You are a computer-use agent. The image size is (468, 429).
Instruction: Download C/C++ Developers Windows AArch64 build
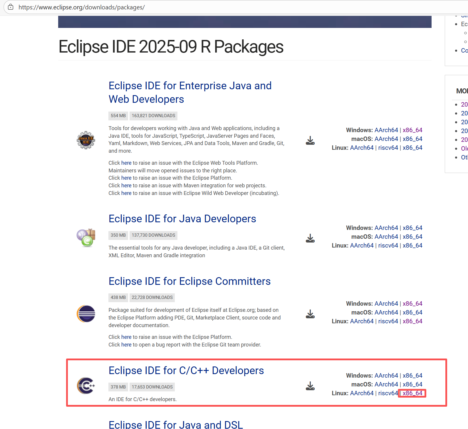(x=386, y=376)
